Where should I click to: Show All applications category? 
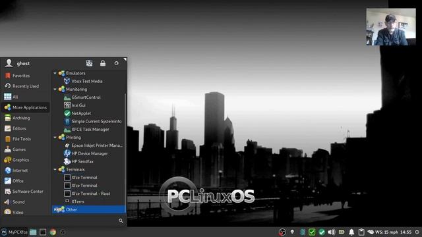(x=26, y=97)
